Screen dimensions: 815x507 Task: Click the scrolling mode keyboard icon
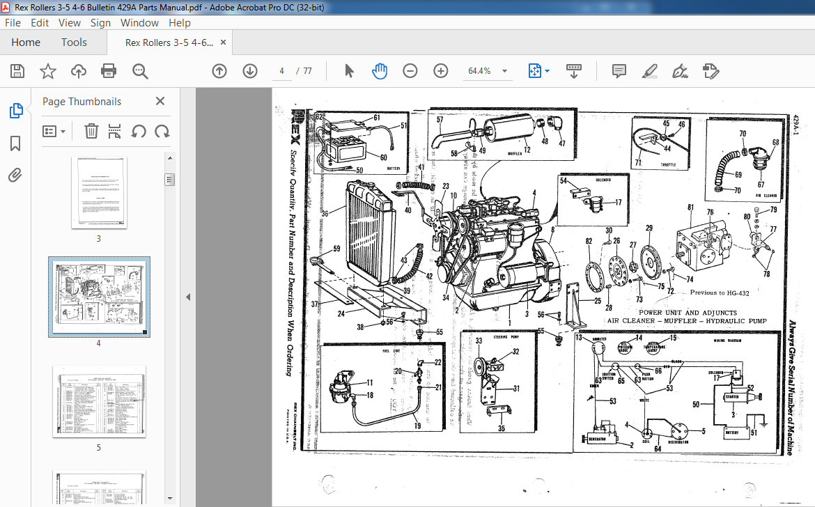(573, 70)
